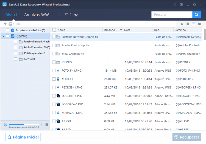
Task: Check the #EORGE~1.PNG file checkbox
Action: click(54, 87)
